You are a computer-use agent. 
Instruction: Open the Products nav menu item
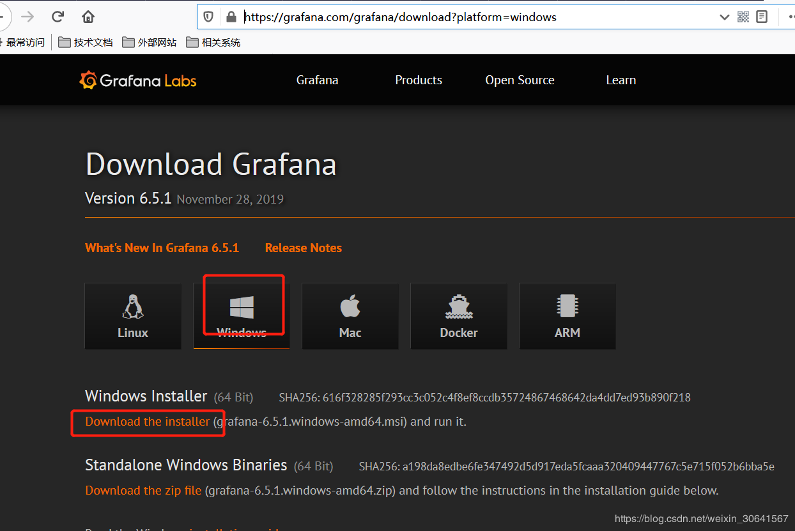pyautogui.click(x=419, y=80)
